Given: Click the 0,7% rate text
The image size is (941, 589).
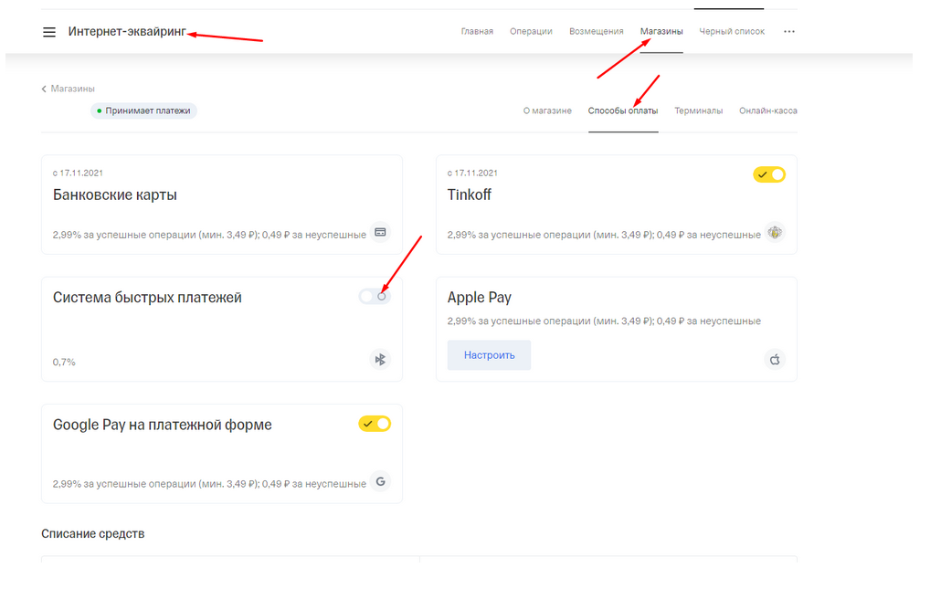Looking at the screenshot, I should pos(64,363).
